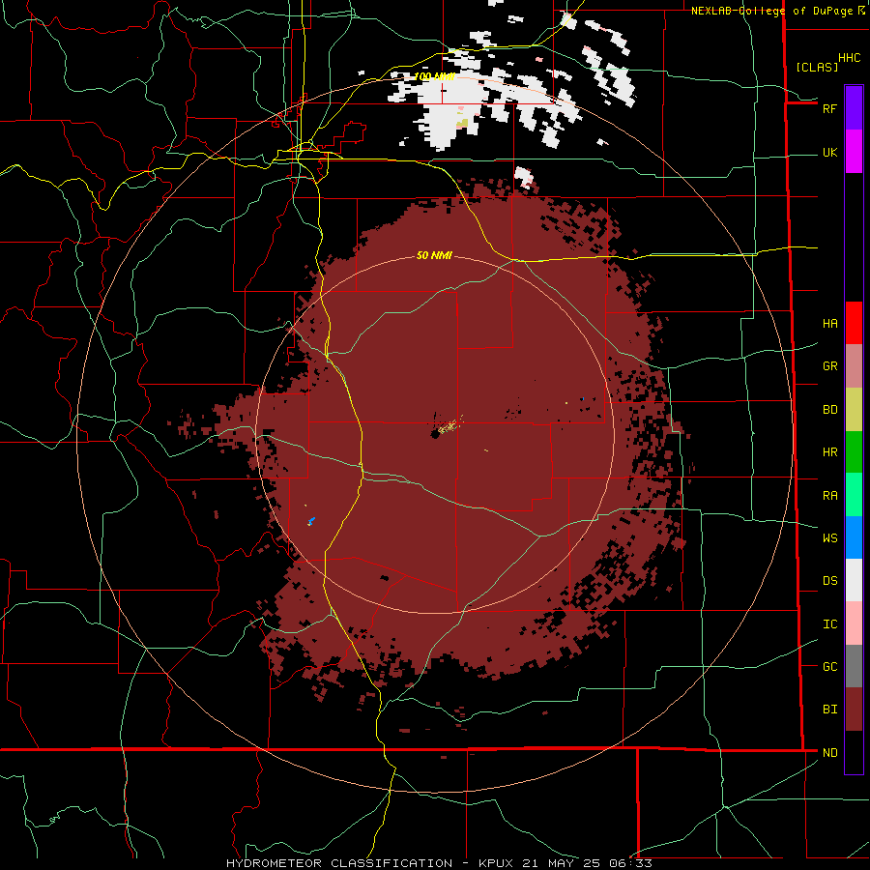Select the light pink IC swatch
The image size is (870, 870).
tap(854, 623)
